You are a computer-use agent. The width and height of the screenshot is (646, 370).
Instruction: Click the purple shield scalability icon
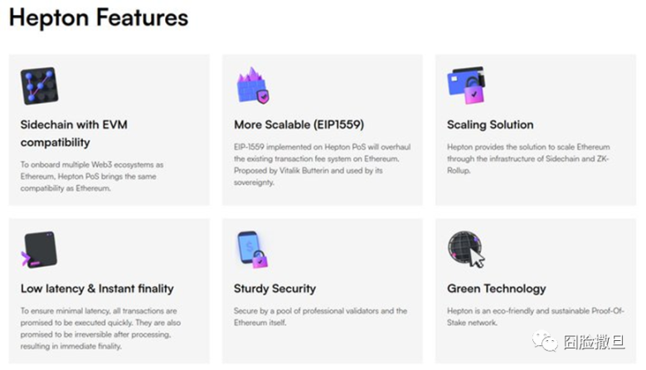click(252, 85)
